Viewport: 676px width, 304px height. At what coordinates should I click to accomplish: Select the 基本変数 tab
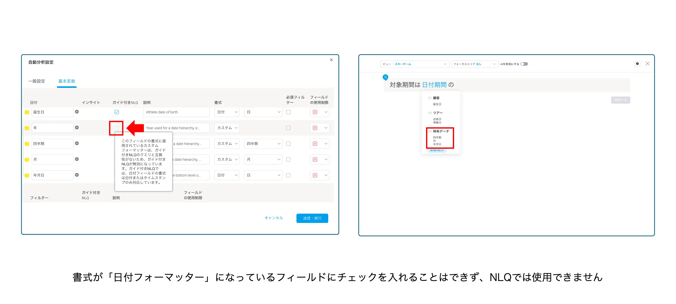click(67, 81)
